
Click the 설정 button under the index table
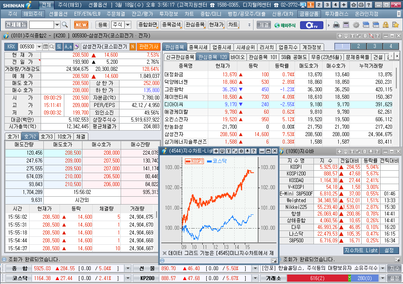[x=389, y=250]
